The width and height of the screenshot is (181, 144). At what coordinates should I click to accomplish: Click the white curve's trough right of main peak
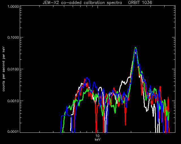tap(146, 111)
